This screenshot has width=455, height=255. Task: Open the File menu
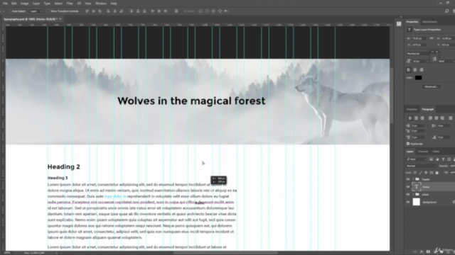click(x=5, y=4)
